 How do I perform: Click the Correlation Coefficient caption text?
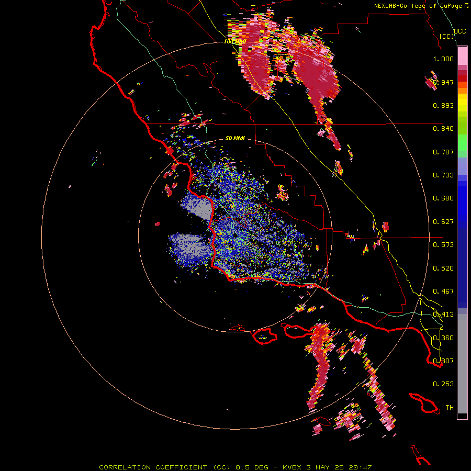[x=235, y=467]
